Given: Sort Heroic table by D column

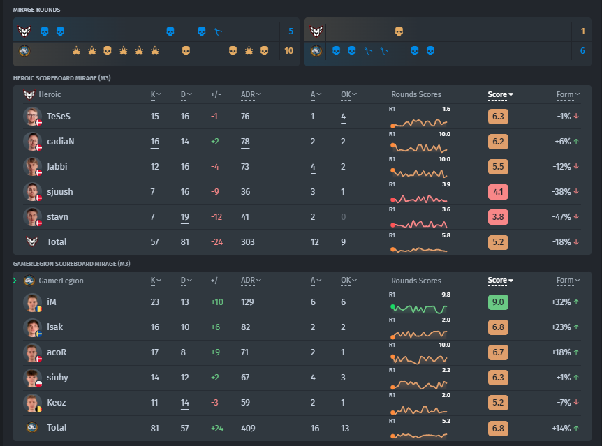Looking at the screenshot, I should point(186,94).
